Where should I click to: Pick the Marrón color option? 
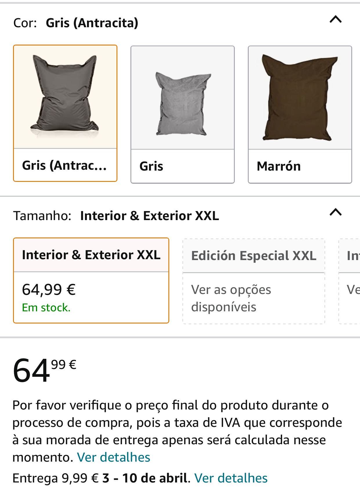300,114
